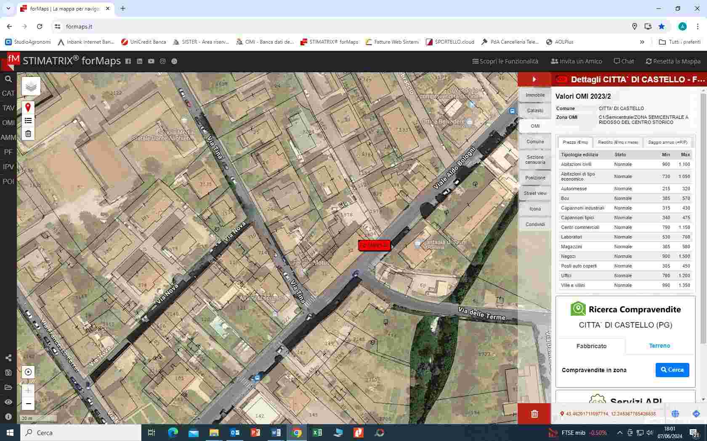Open the map layers selector

tap(31, 87)
